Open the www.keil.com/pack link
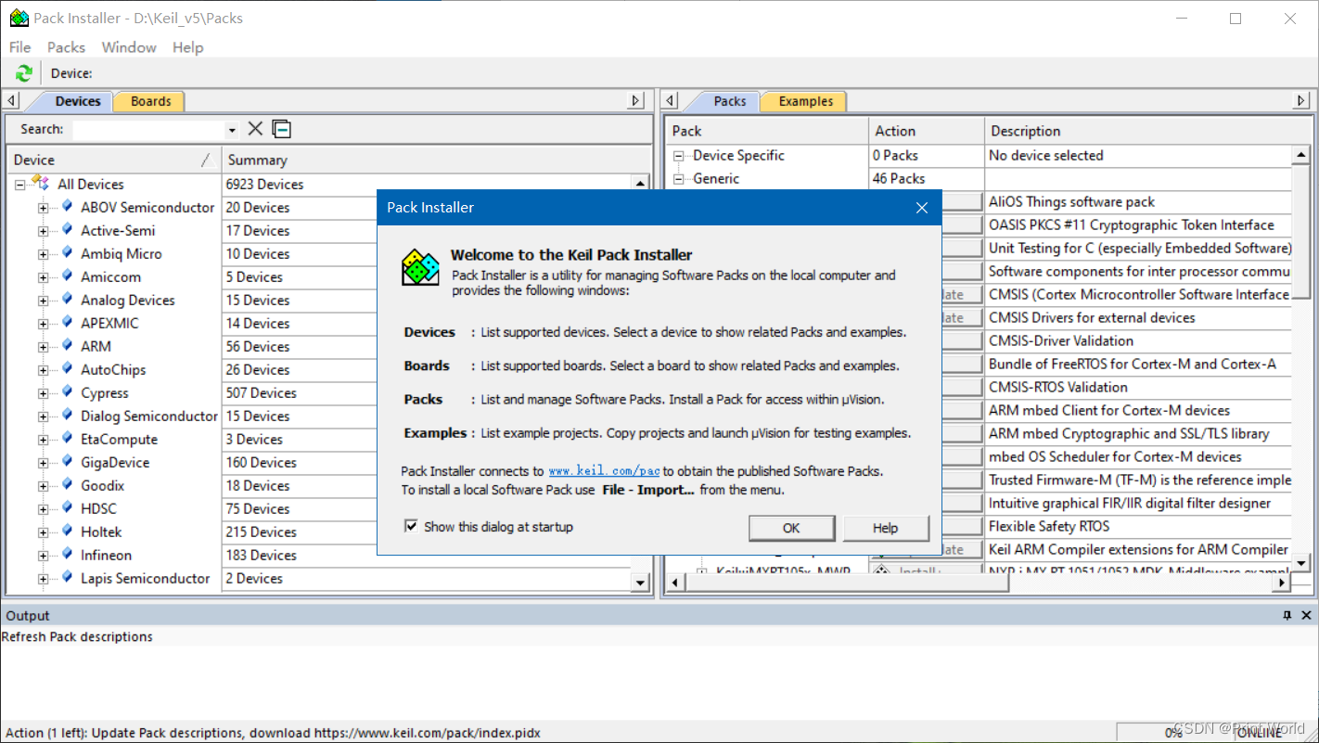The width and height of the screenshot is (1319, 743). pos(605,471)
